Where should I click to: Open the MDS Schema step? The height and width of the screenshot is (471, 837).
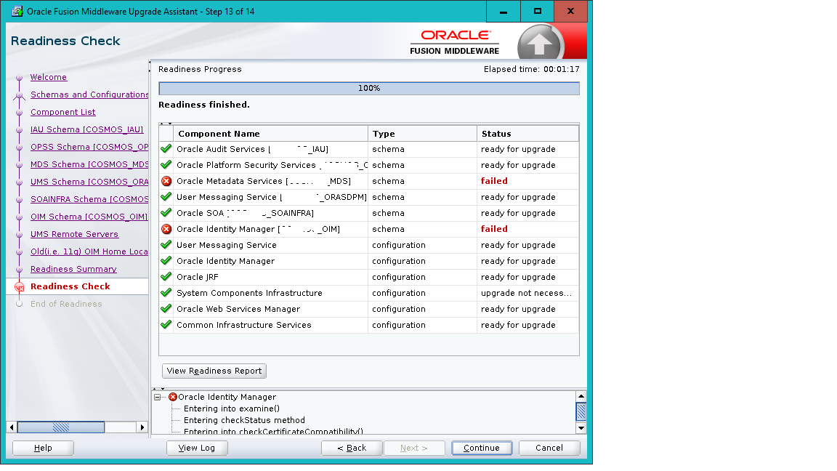(x=89, y=164)
